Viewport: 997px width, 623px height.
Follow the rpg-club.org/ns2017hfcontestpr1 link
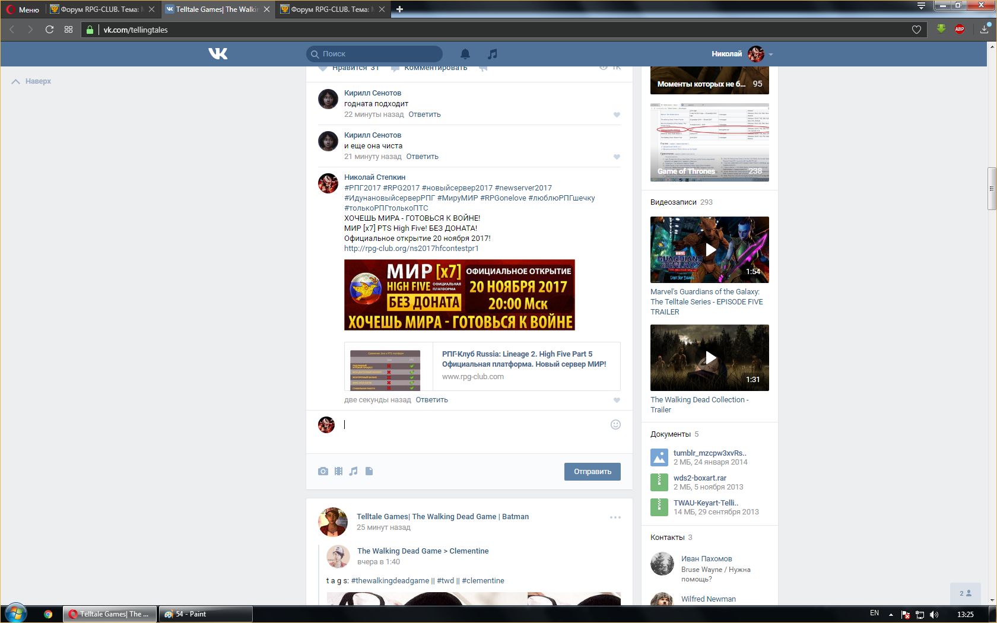pos(411,249)
